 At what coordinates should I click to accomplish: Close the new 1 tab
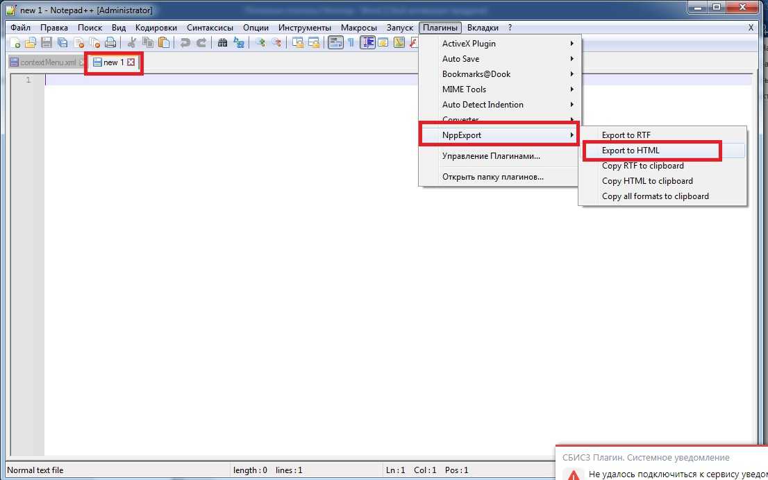[x=131, y=62]
